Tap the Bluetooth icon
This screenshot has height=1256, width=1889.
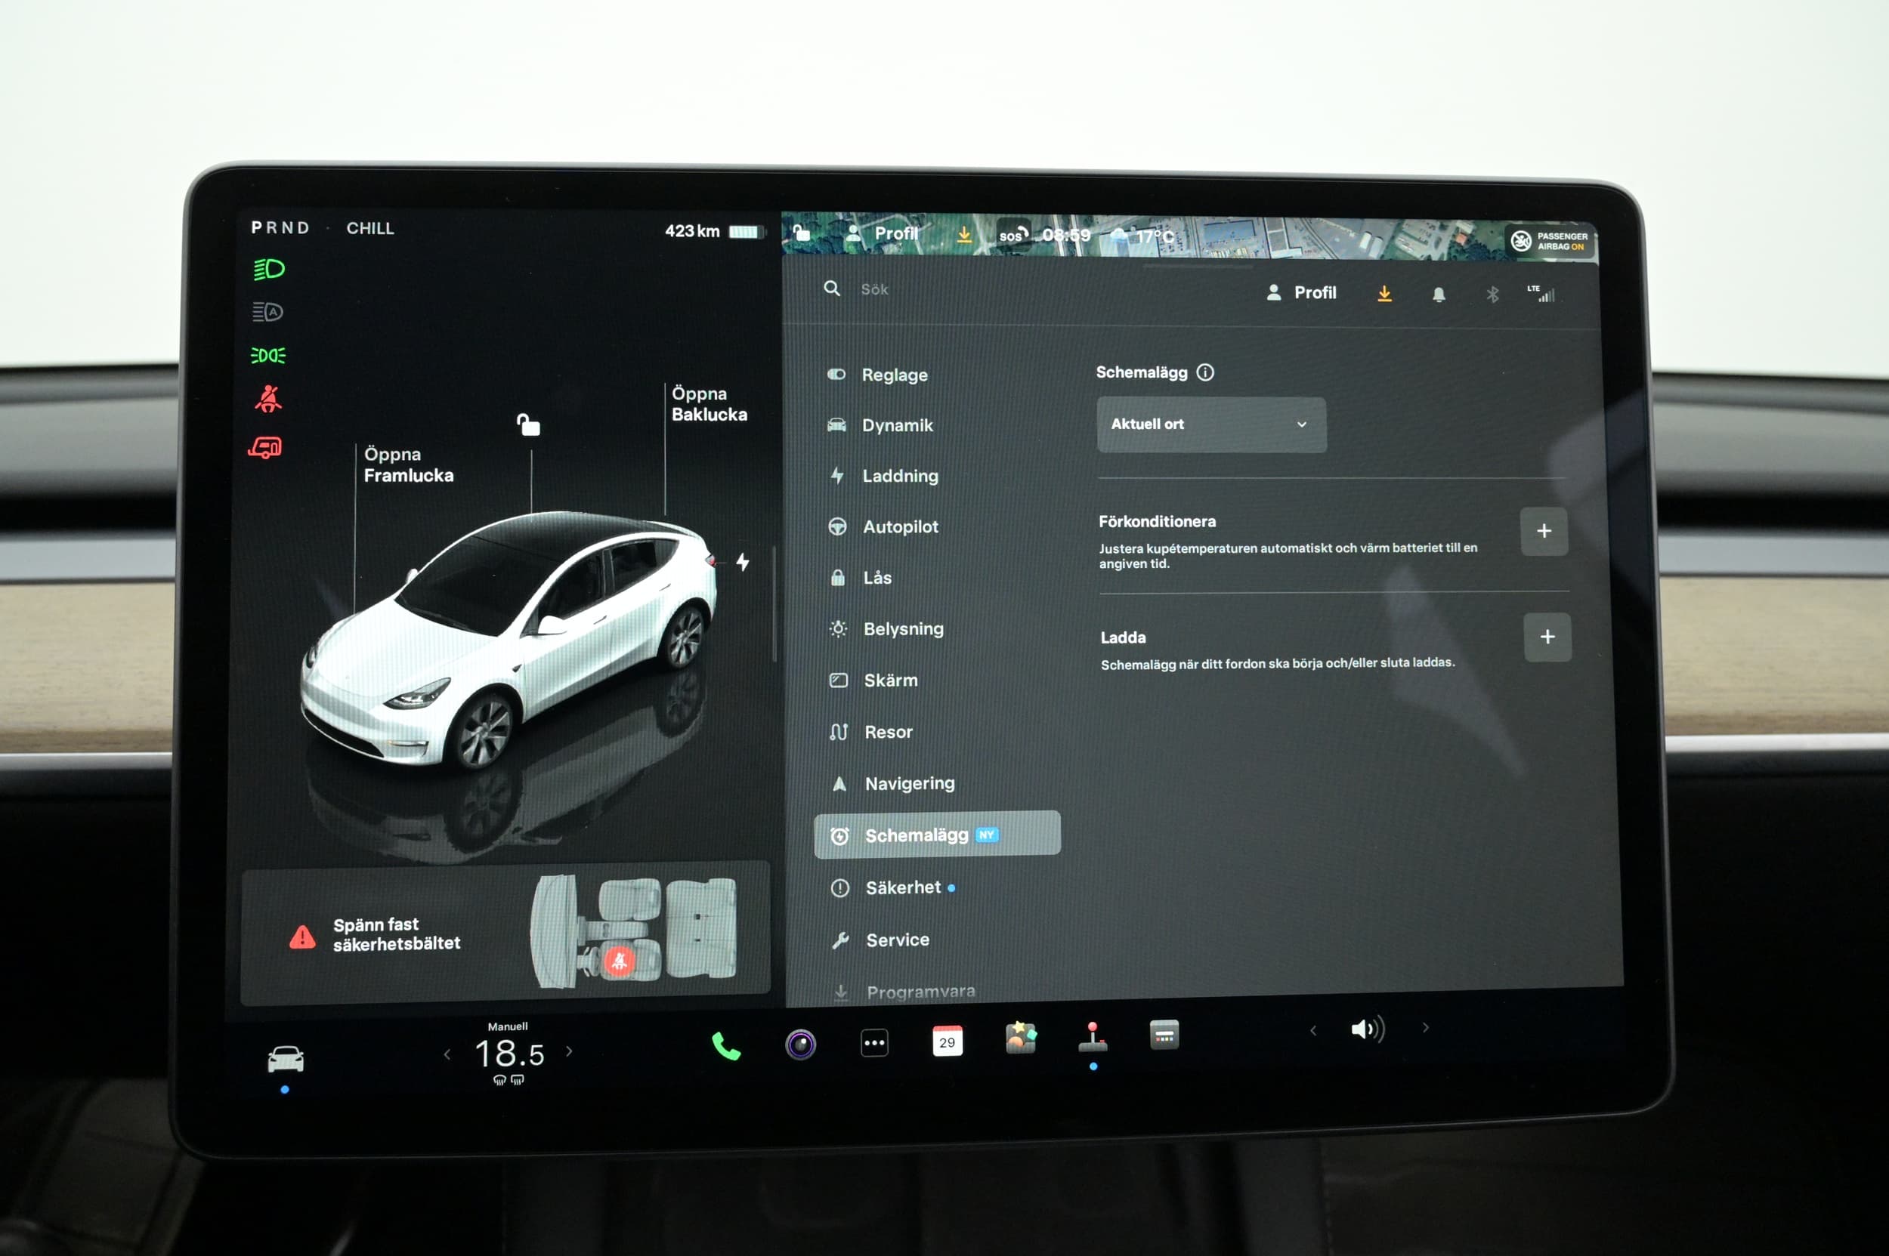coord(1492,295)
